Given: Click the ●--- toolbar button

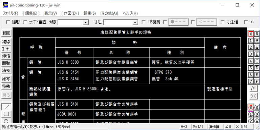Looking at the screenshot, I should [178, 22].
